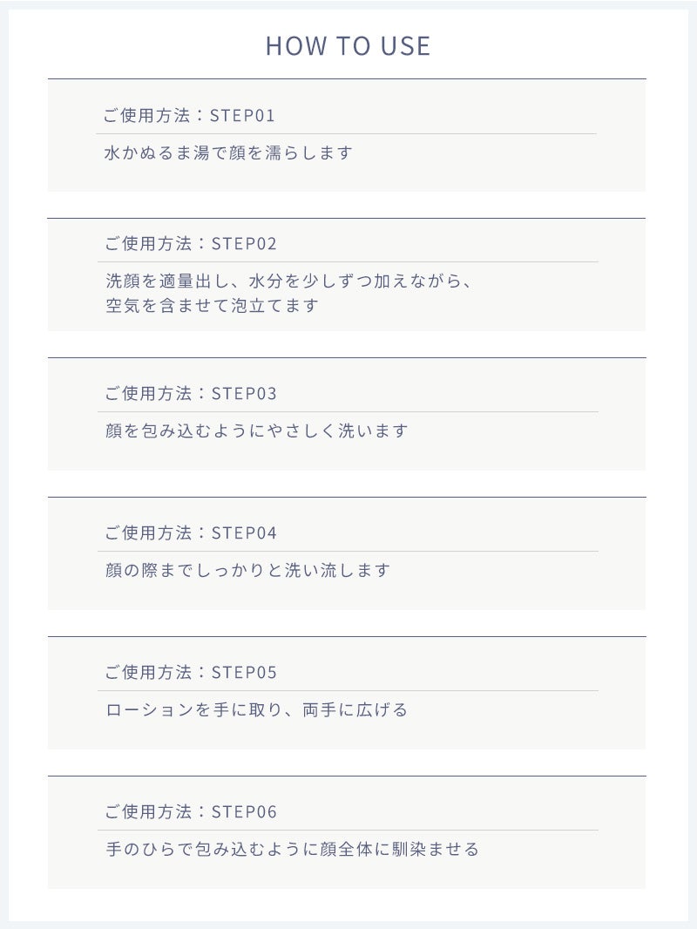
Task: Click the word STEP02 in the second card
Action: 245,243
